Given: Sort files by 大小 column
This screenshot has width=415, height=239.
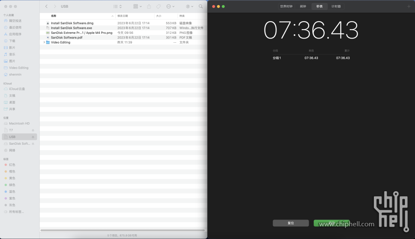Looking at the screenshot, I should pos(159,16).
